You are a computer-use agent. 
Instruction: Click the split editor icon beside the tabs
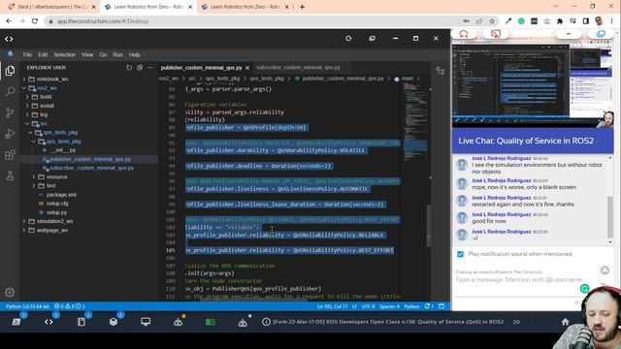pos(440,71)
